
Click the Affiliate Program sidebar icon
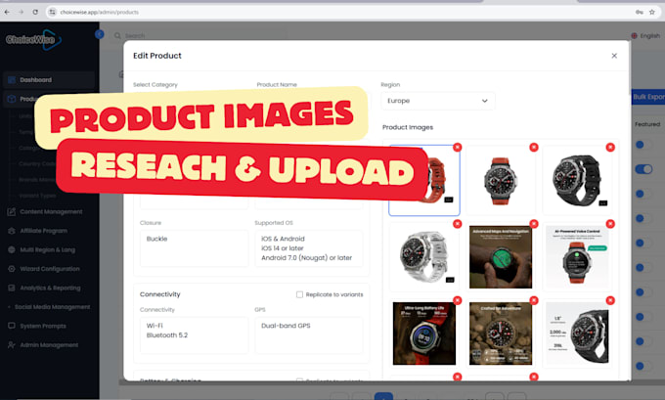coord(12,231)
